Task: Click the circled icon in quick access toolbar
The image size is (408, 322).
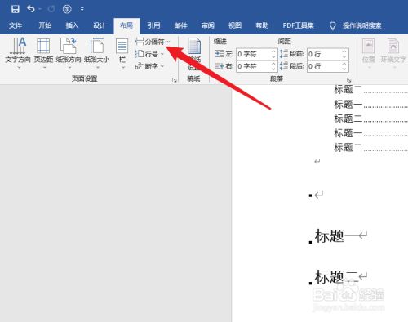Action: click(x=67, y=9)
